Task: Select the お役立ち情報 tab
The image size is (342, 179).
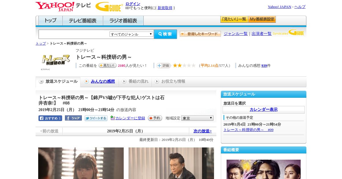Action: click(170, 82)
